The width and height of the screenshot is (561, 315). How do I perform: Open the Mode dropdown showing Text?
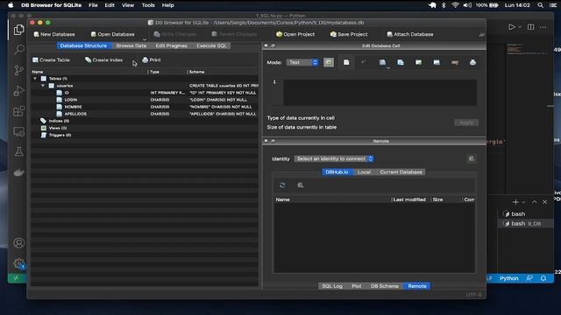tap(302, 62)
